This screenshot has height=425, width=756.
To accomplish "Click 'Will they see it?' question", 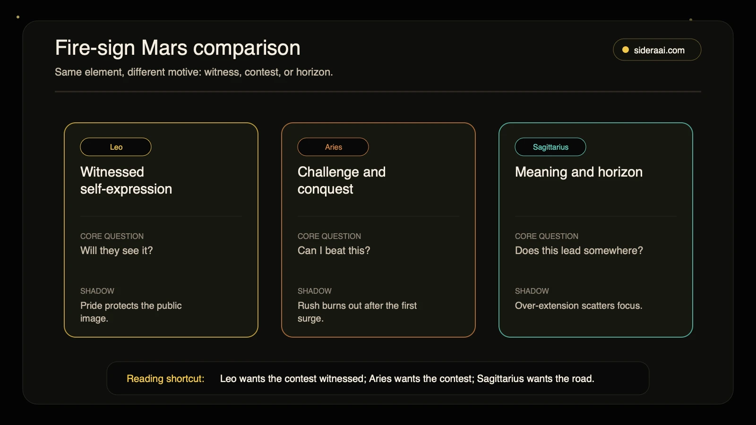I will [x=117, y=250].
